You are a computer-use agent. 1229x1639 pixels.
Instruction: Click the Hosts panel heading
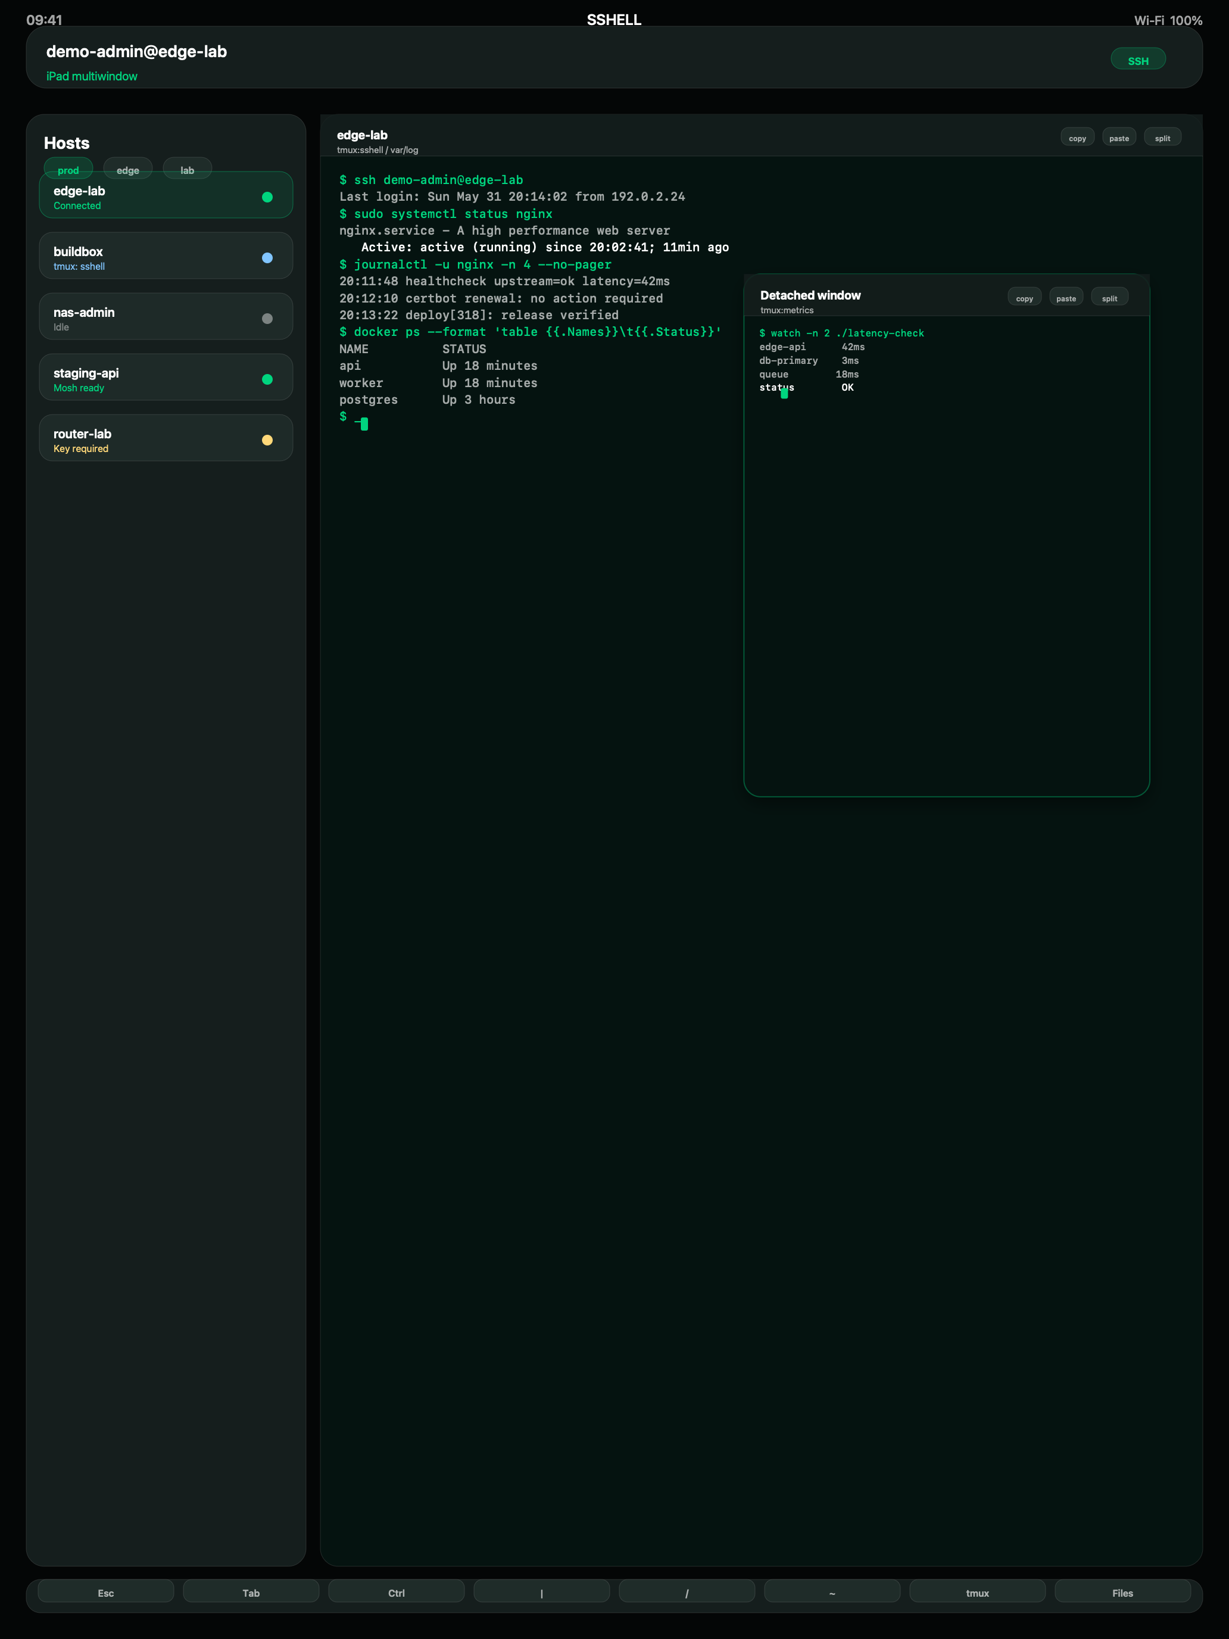tap(67, 143)
